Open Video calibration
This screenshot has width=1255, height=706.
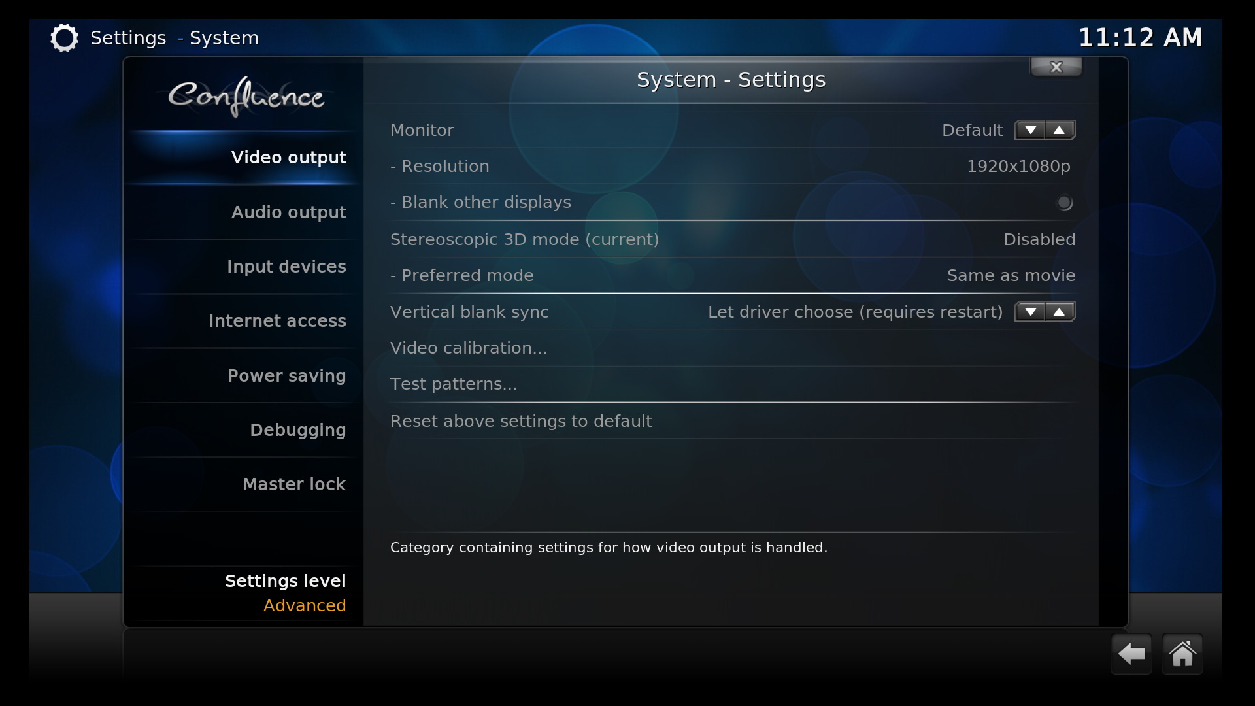[x=732, y=348]
